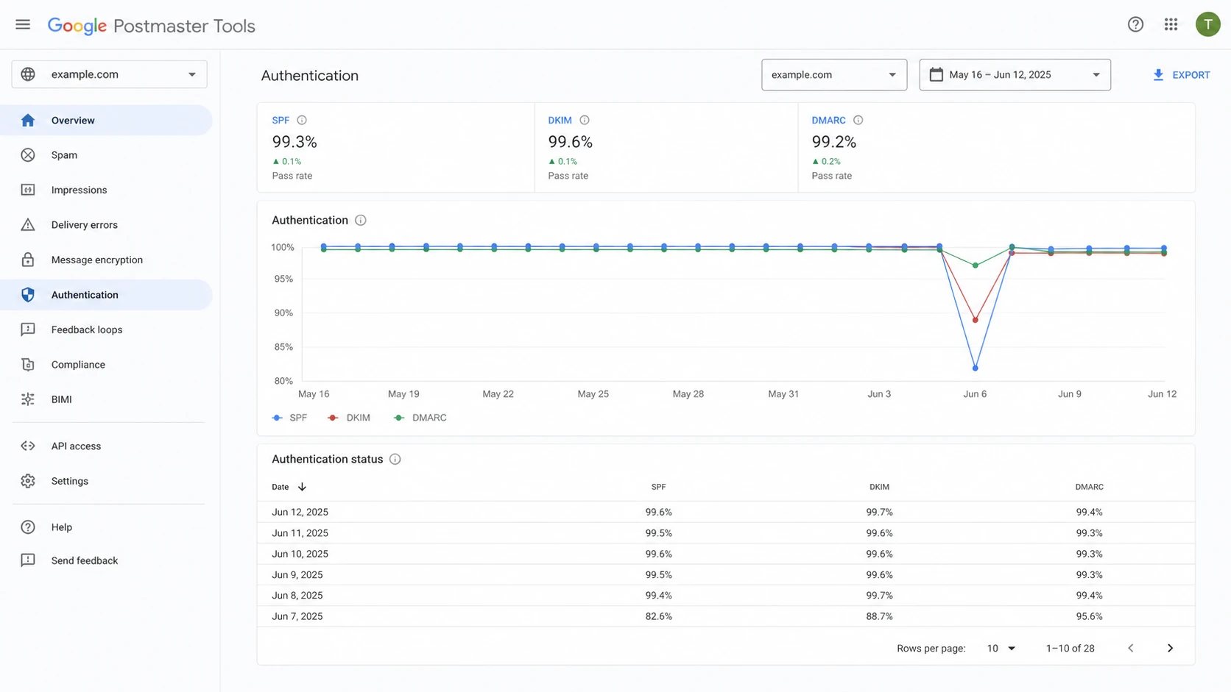Toggle DMARC series in chart legend

(420, 418)
